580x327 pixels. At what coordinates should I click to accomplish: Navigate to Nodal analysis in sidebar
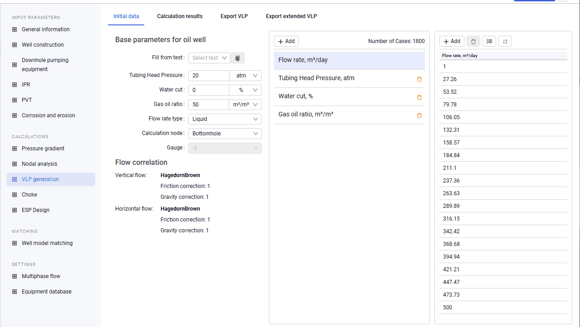(x=39, y=164)
